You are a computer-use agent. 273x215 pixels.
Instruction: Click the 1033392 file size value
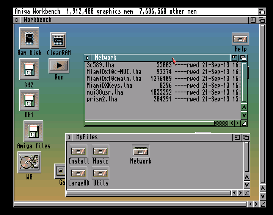[x=161, y=92]
